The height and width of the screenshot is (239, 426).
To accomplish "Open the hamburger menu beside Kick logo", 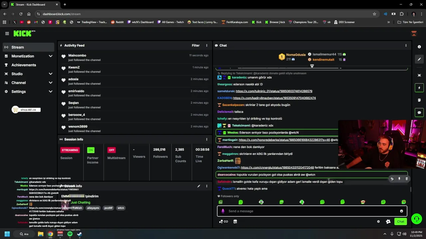I will (x=7, y=34).
